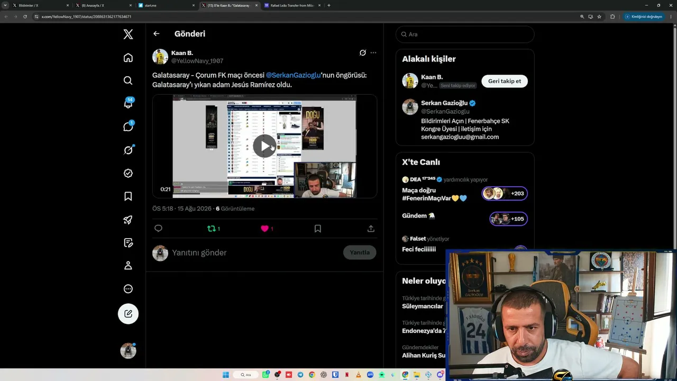The height and width of the screenshot is (381, 677).
Task: Open Bookmarks from the left sidebar
Action: [x=128, y=196]
